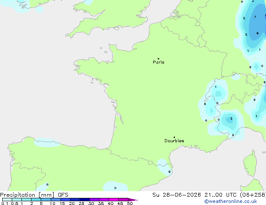The width and height of the screenshot is (266, 205).
Task: Click the Dourbies city label
Action: 174,141
